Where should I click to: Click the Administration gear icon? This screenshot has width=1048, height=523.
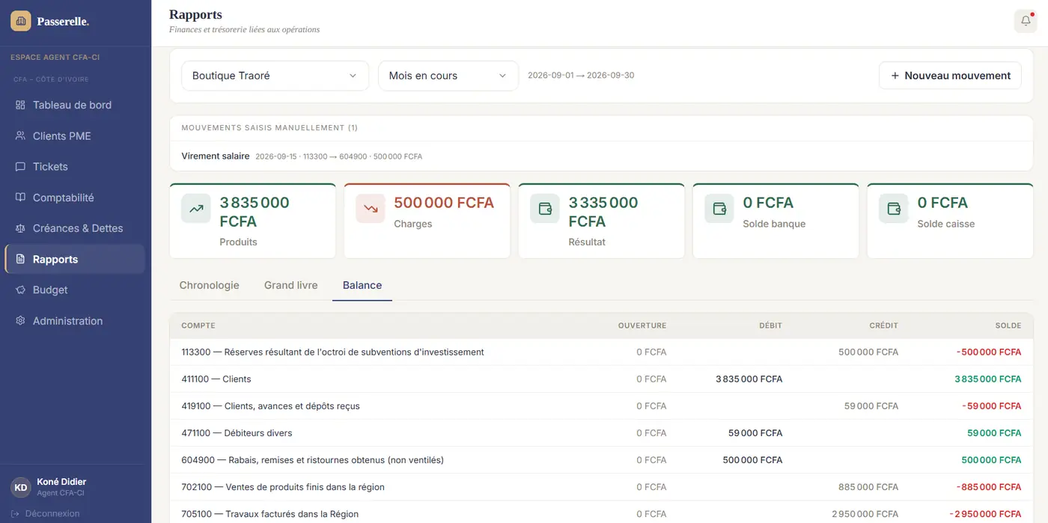click(20, 321)
